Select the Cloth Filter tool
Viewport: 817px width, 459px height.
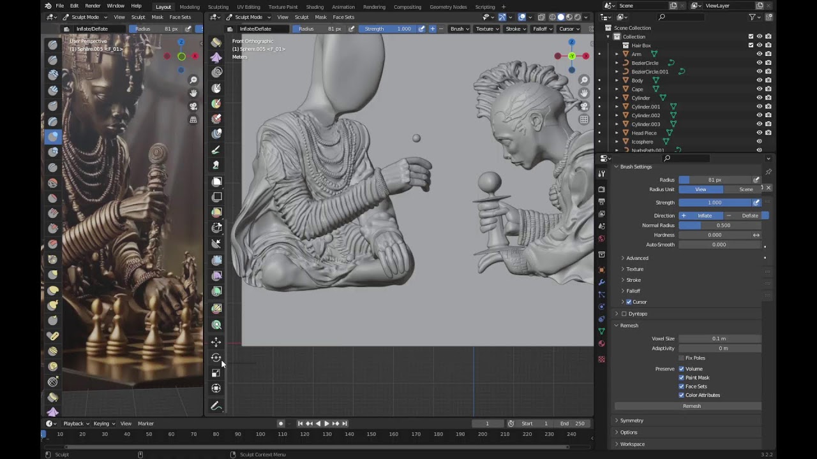216,275
